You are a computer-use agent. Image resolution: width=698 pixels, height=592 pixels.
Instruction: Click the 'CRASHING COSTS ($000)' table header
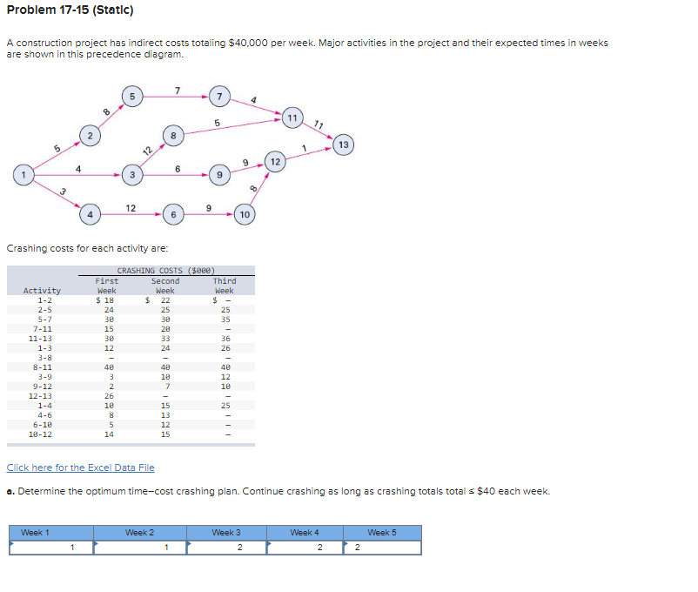pyautogui.click(x=166, y=271)
